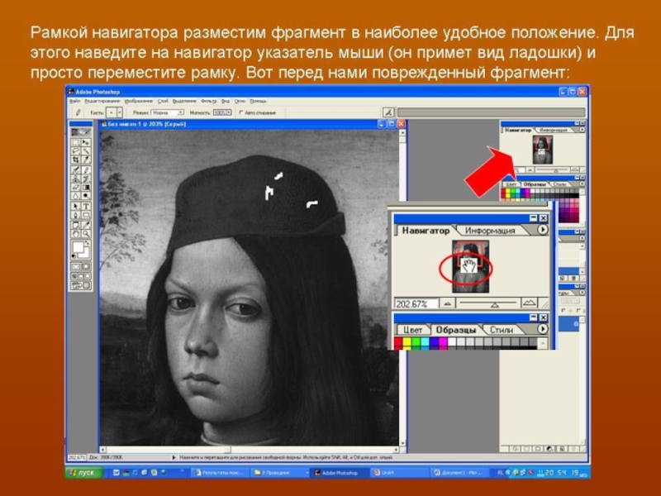Viewport: 661px width, 496px height.
Task: Open the Редактирование menu
Action: 102,101
